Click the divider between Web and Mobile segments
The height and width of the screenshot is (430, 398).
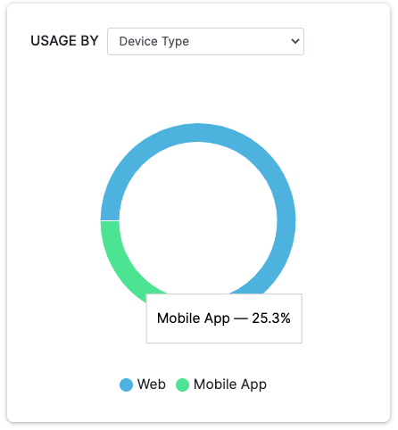[x=110, y=220]
